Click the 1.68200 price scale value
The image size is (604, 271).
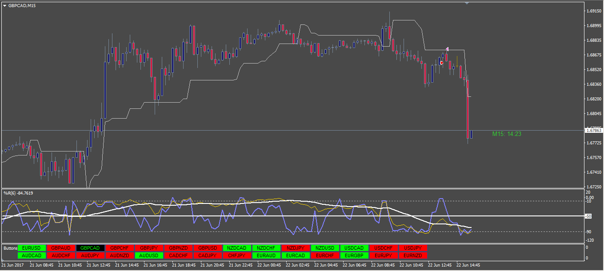point(594,99)
